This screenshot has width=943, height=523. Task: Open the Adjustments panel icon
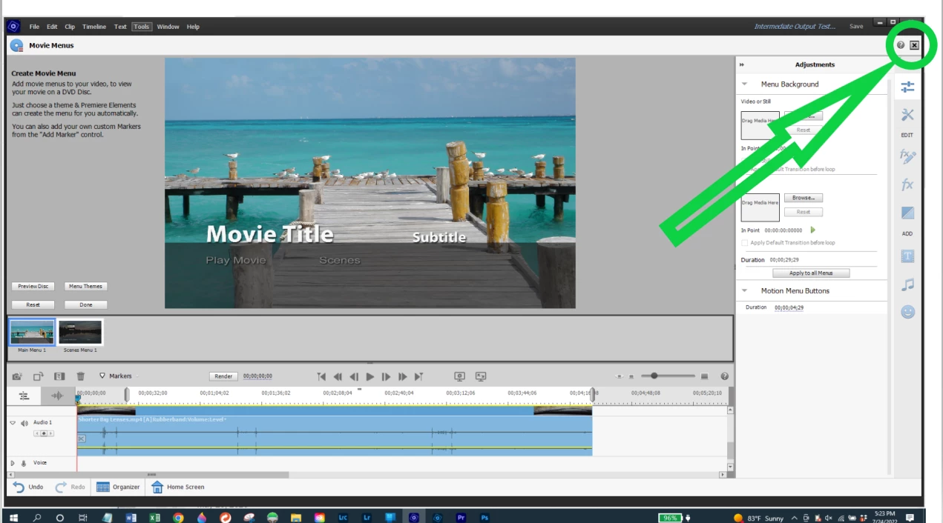907,87
